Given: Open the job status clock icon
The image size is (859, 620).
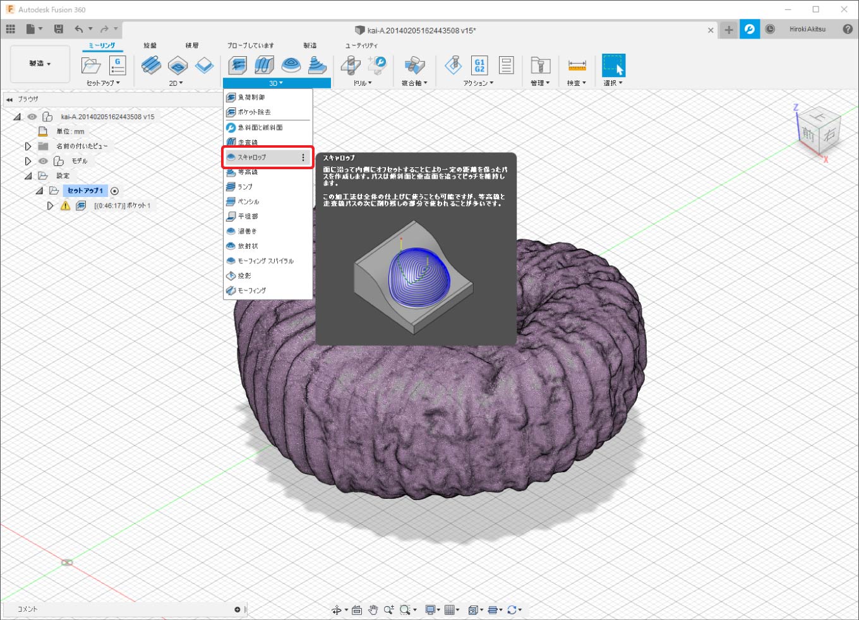Looking at the screenshot, I should click(770, 29).
